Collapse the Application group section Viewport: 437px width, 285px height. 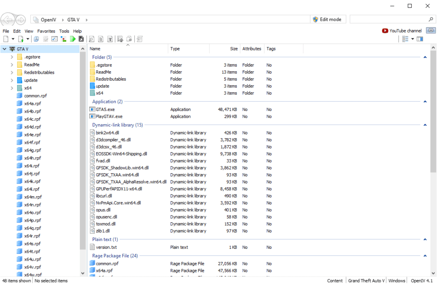pyautogui.click(x=425, y=102)
